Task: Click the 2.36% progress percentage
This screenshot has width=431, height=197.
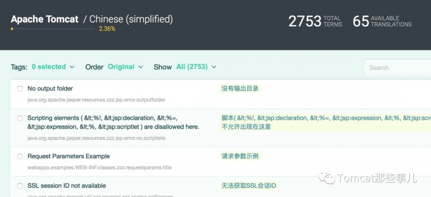Action: coord(107,29)
